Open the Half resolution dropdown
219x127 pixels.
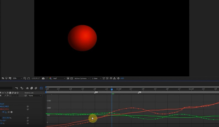[59, 78]
